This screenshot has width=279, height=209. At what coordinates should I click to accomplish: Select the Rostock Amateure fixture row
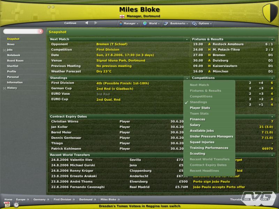click(x=233, y=44)
